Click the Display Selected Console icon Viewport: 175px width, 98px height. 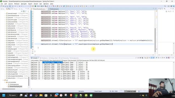click(159, 58)
